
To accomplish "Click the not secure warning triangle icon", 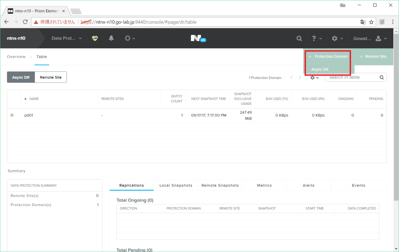I will click(36, 22).
